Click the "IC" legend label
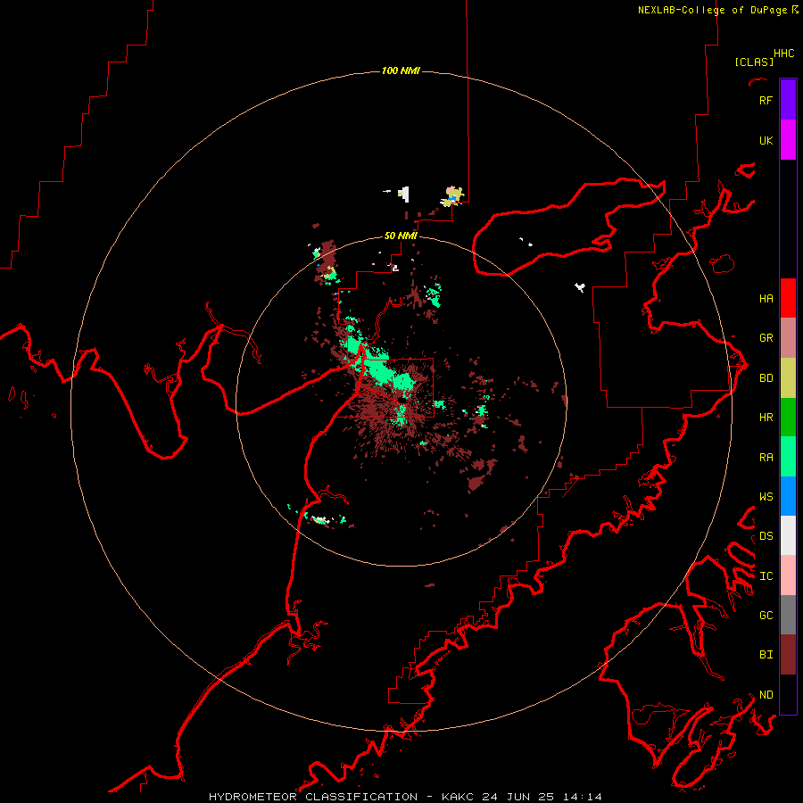 click(766, 575)
